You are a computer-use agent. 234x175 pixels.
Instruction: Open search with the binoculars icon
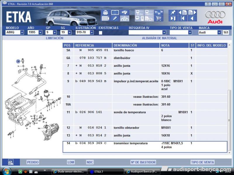point(125,13)
